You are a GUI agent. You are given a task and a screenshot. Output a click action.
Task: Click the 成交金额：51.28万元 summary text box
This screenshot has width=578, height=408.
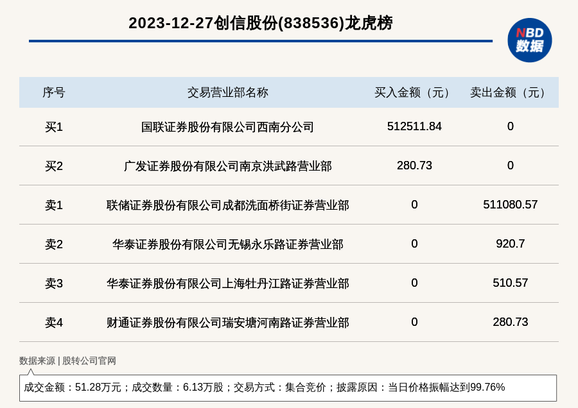(x=288, y=387)
